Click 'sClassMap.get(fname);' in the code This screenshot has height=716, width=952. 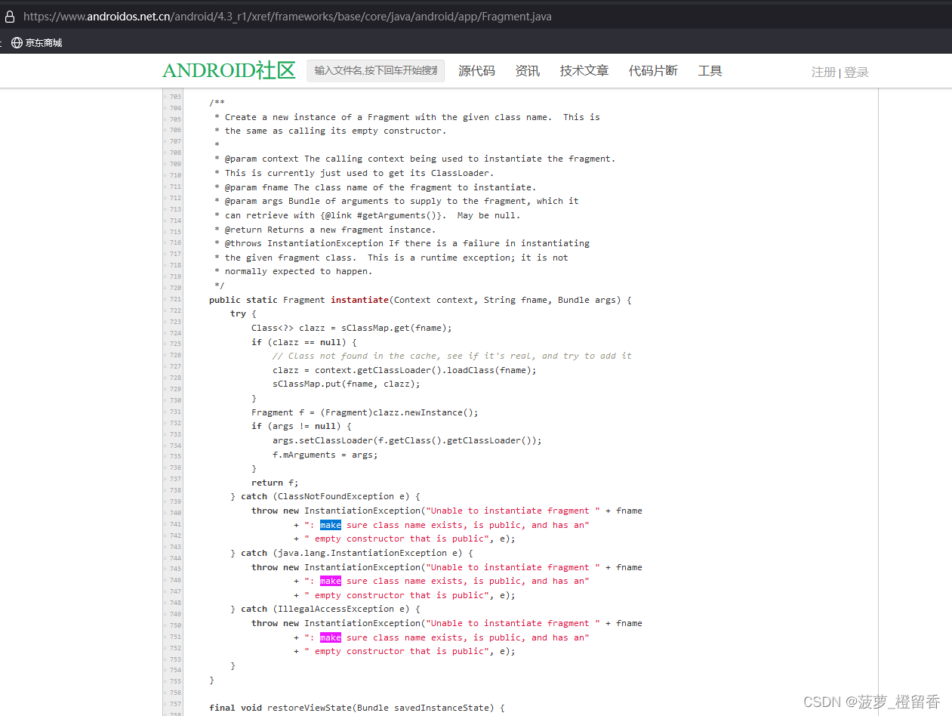click(x=396, y=328)
